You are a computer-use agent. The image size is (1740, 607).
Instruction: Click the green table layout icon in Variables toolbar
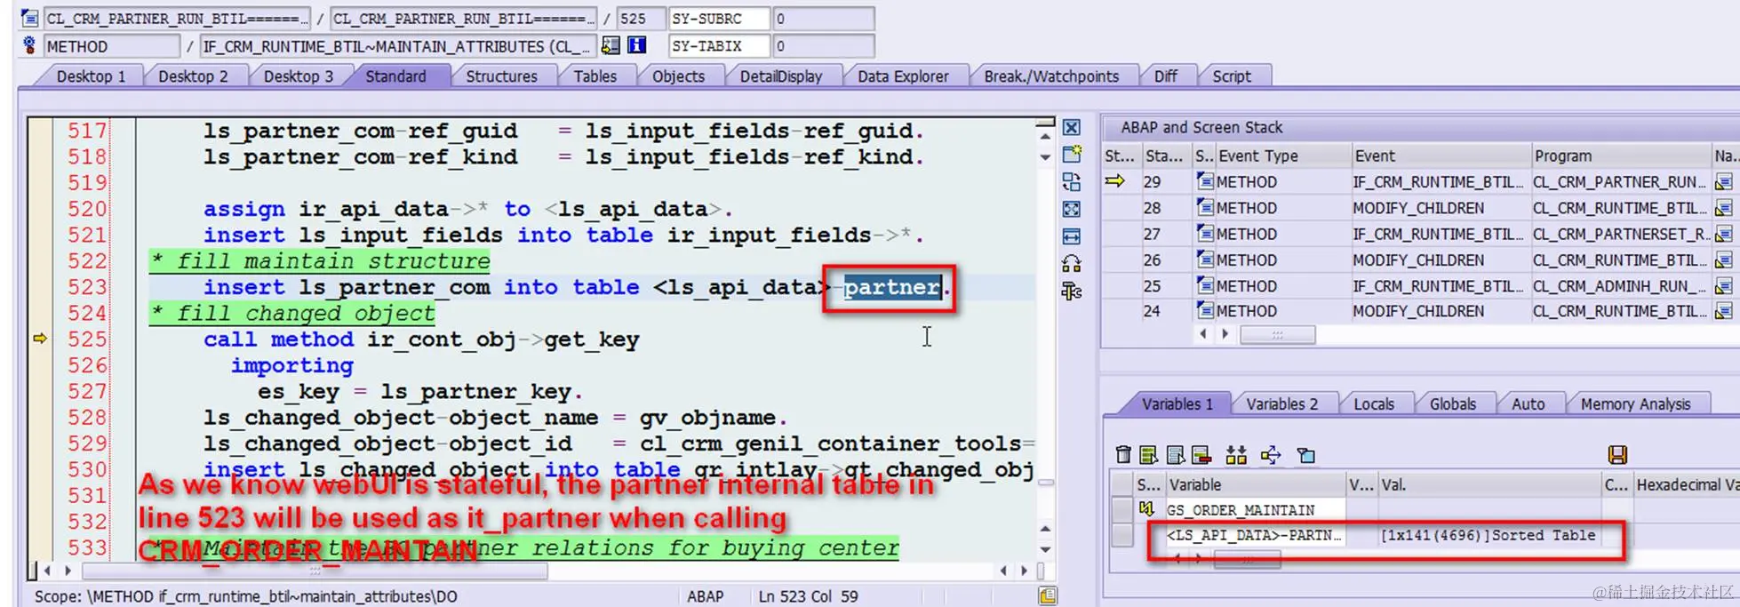1149,455
